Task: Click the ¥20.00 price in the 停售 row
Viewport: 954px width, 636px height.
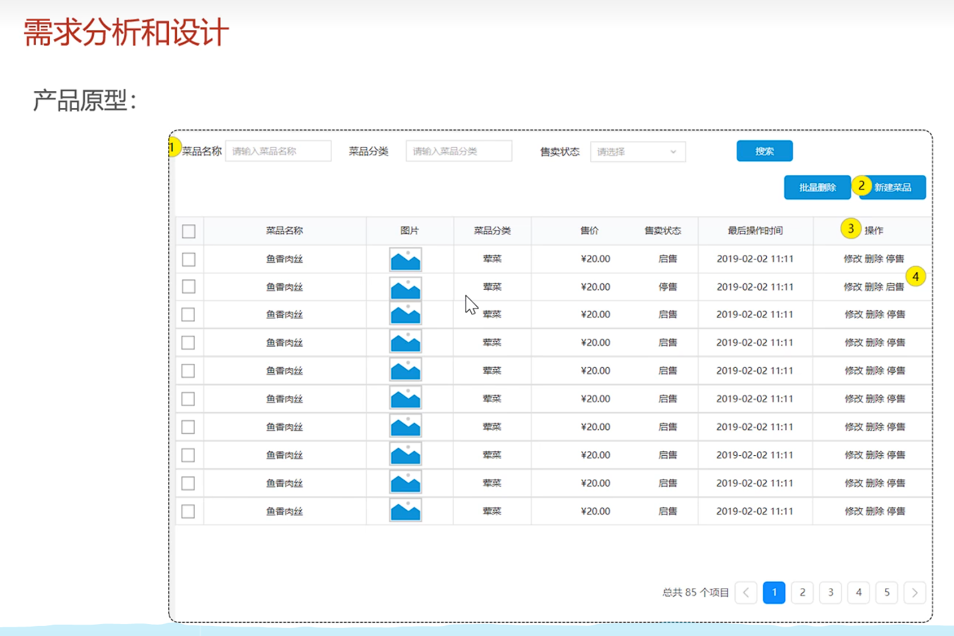Action: tap(595, 287)
